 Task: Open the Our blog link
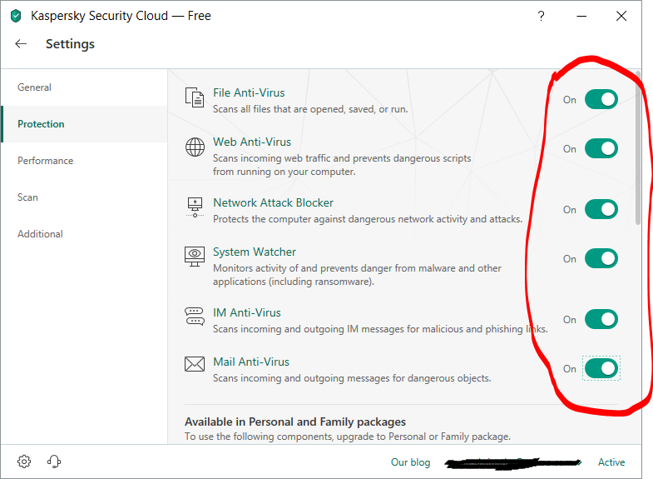coord(411,462)
